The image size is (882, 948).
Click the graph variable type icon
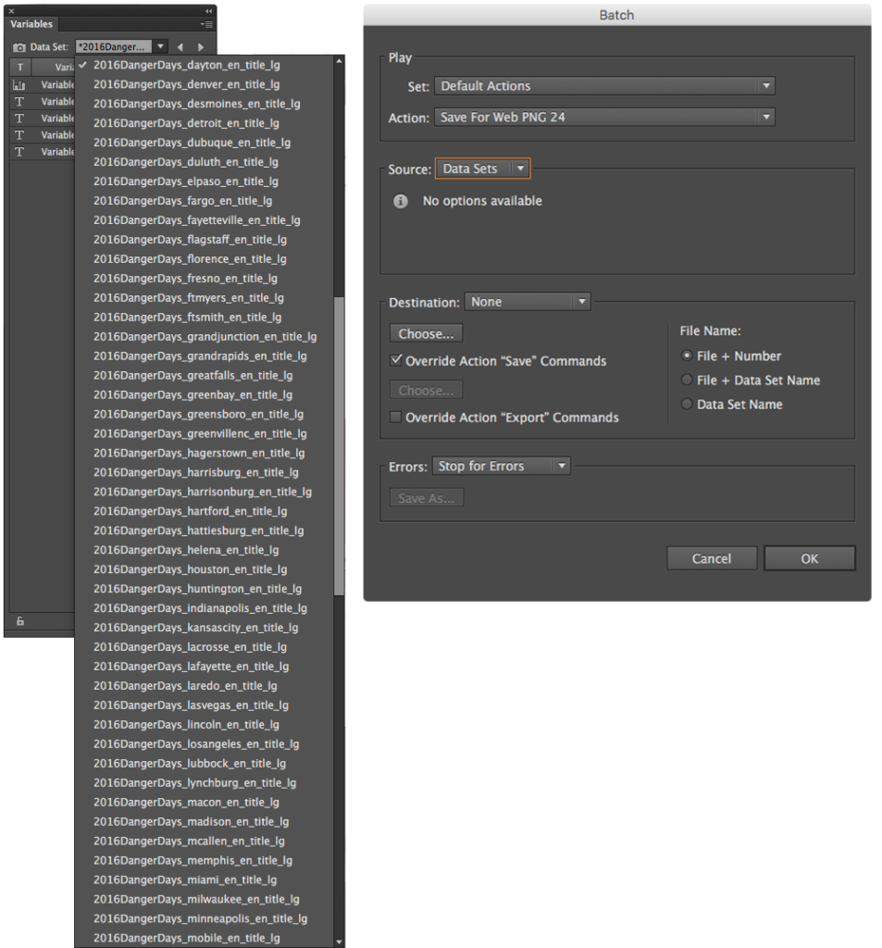19,85
